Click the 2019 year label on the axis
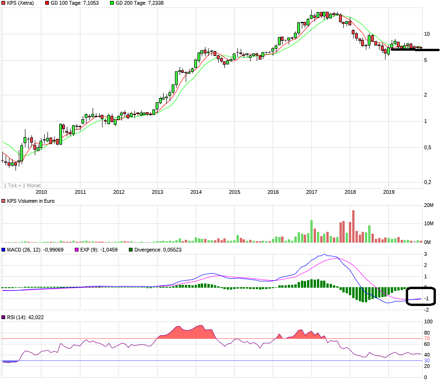Viewport: 442px width, 382px height. (x=389, y=192)
